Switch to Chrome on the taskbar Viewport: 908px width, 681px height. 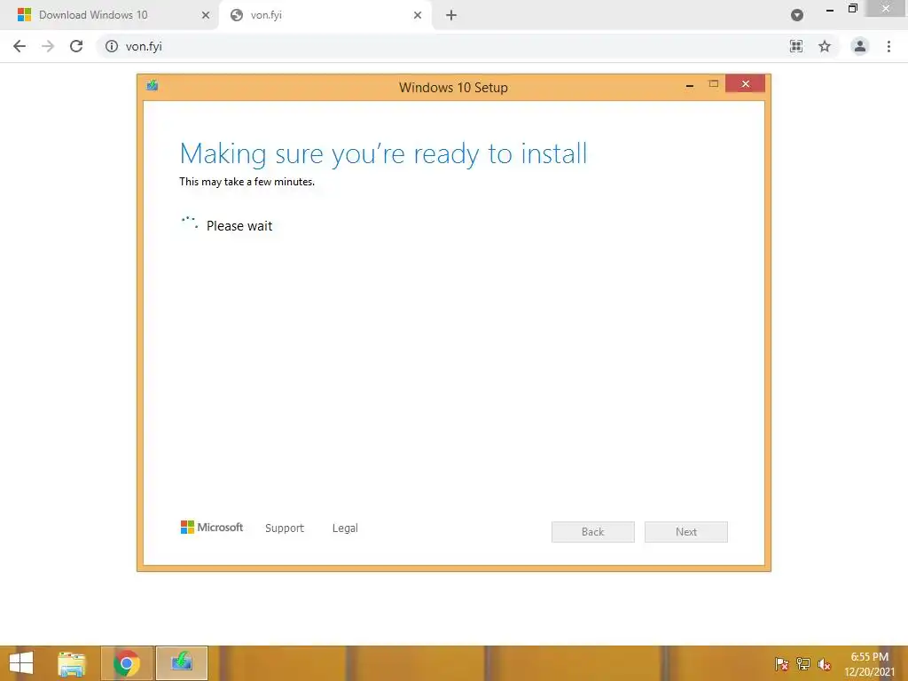127,663
